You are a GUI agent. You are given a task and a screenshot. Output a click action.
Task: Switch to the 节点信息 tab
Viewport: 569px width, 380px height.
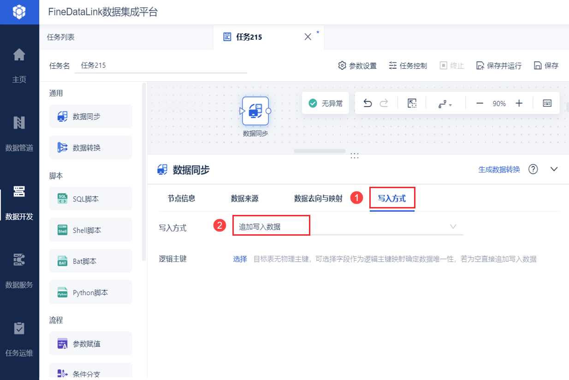tap(182, 199)
